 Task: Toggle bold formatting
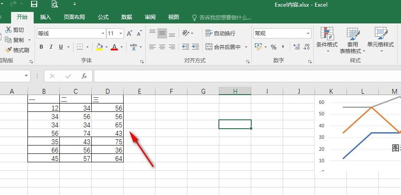tap(41, 47)
